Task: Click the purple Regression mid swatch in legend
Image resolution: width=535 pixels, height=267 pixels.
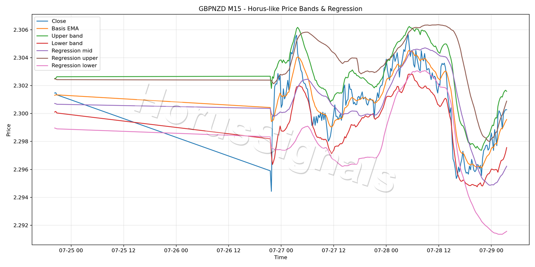Action: click(42, 51)
